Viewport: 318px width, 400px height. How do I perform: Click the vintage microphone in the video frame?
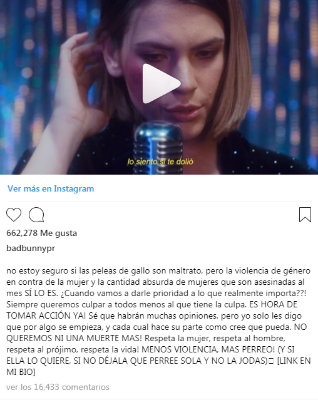point(158,145)
